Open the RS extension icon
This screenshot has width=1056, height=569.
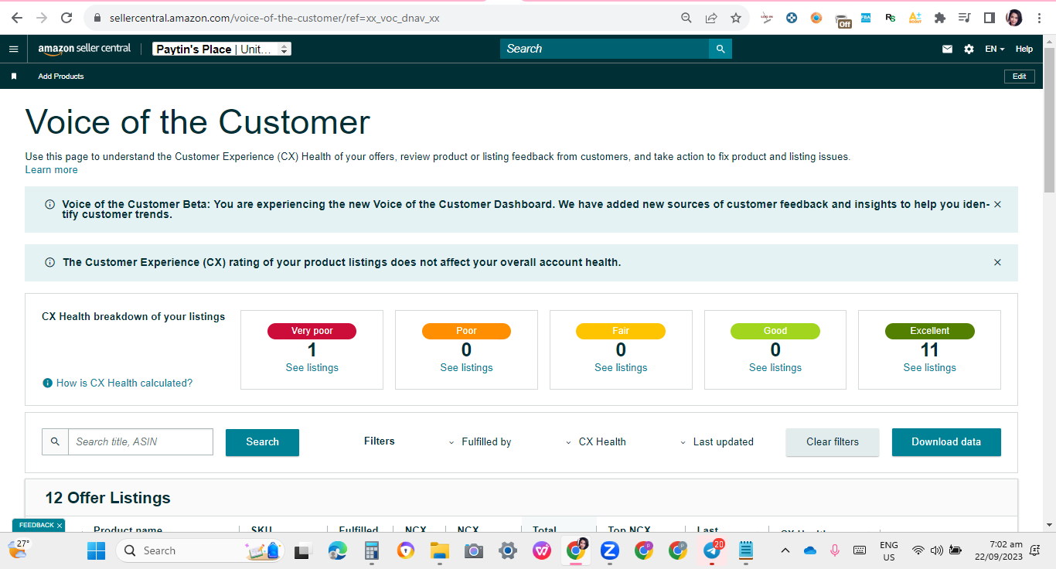pyautogui.click(x=891, y=18)
